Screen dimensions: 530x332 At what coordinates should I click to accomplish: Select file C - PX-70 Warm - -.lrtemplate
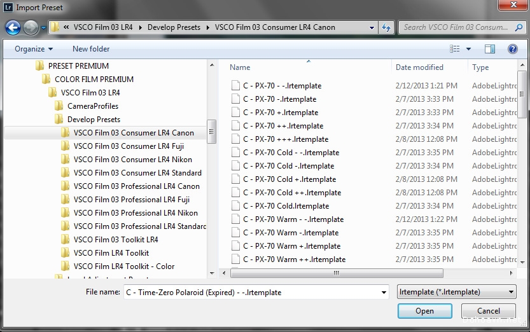click(x=293, y=219)
